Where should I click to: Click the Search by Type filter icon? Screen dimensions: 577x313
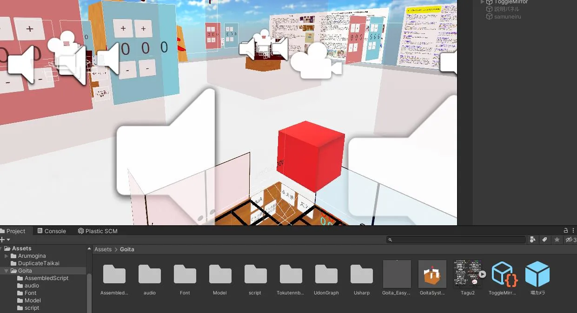pos(533,240)
